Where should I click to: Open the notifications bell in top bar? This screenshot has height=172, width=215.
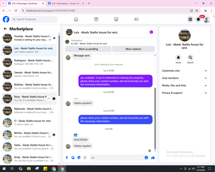tap(198, 19)
